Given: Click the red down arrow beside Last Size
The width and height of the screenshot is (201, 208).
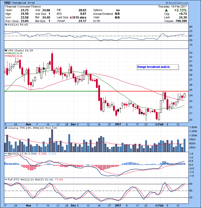Looking at the screenshot, I should (71, 17).
